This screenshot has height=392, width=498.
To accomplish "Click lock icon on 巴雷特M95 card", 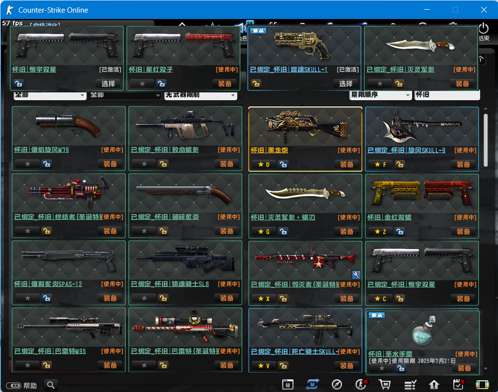I will pos(47,365).
